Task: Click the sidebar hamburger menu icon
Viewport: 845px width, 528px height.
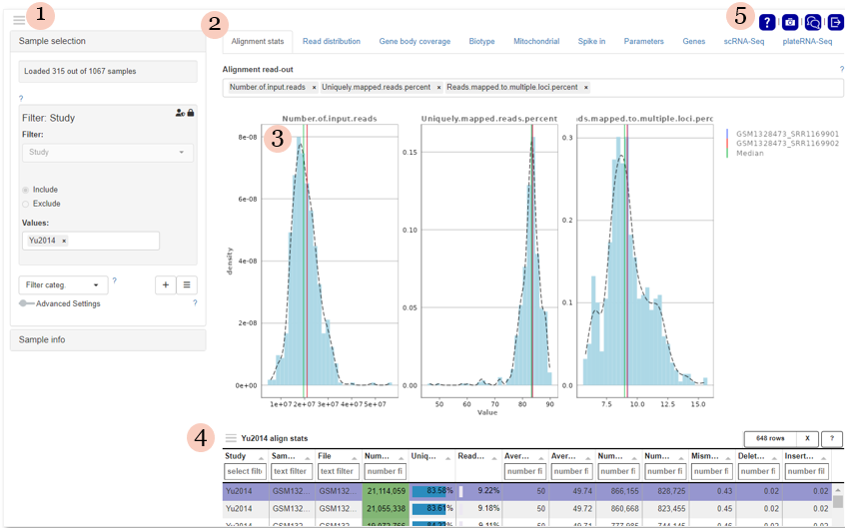Action: [x=19, y=20]
